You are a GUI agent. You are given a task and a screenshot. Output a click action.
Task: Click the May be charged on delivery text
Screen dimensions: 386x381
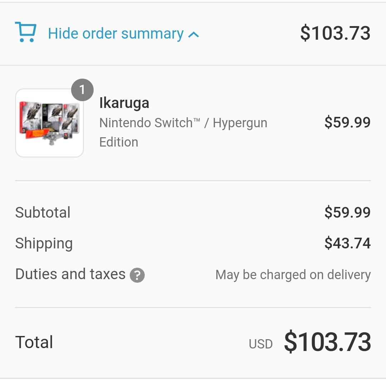293,275
